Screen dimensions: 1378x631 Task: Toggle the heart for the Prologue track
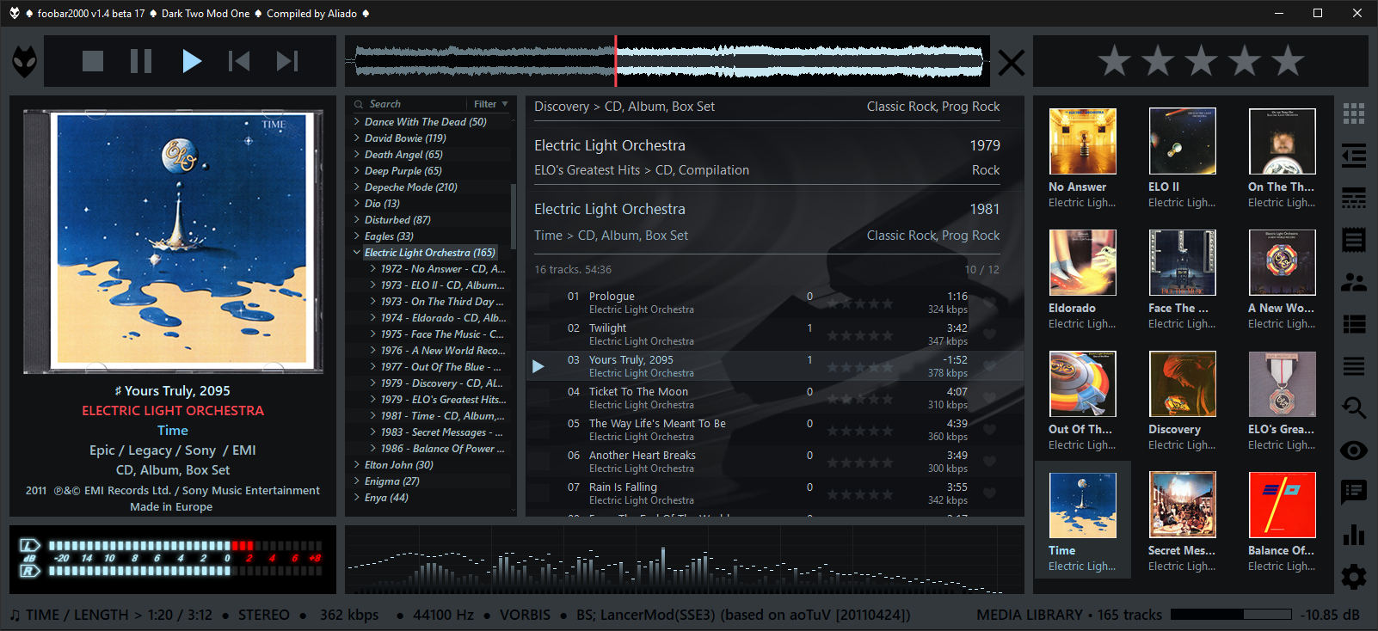point(989,303)
